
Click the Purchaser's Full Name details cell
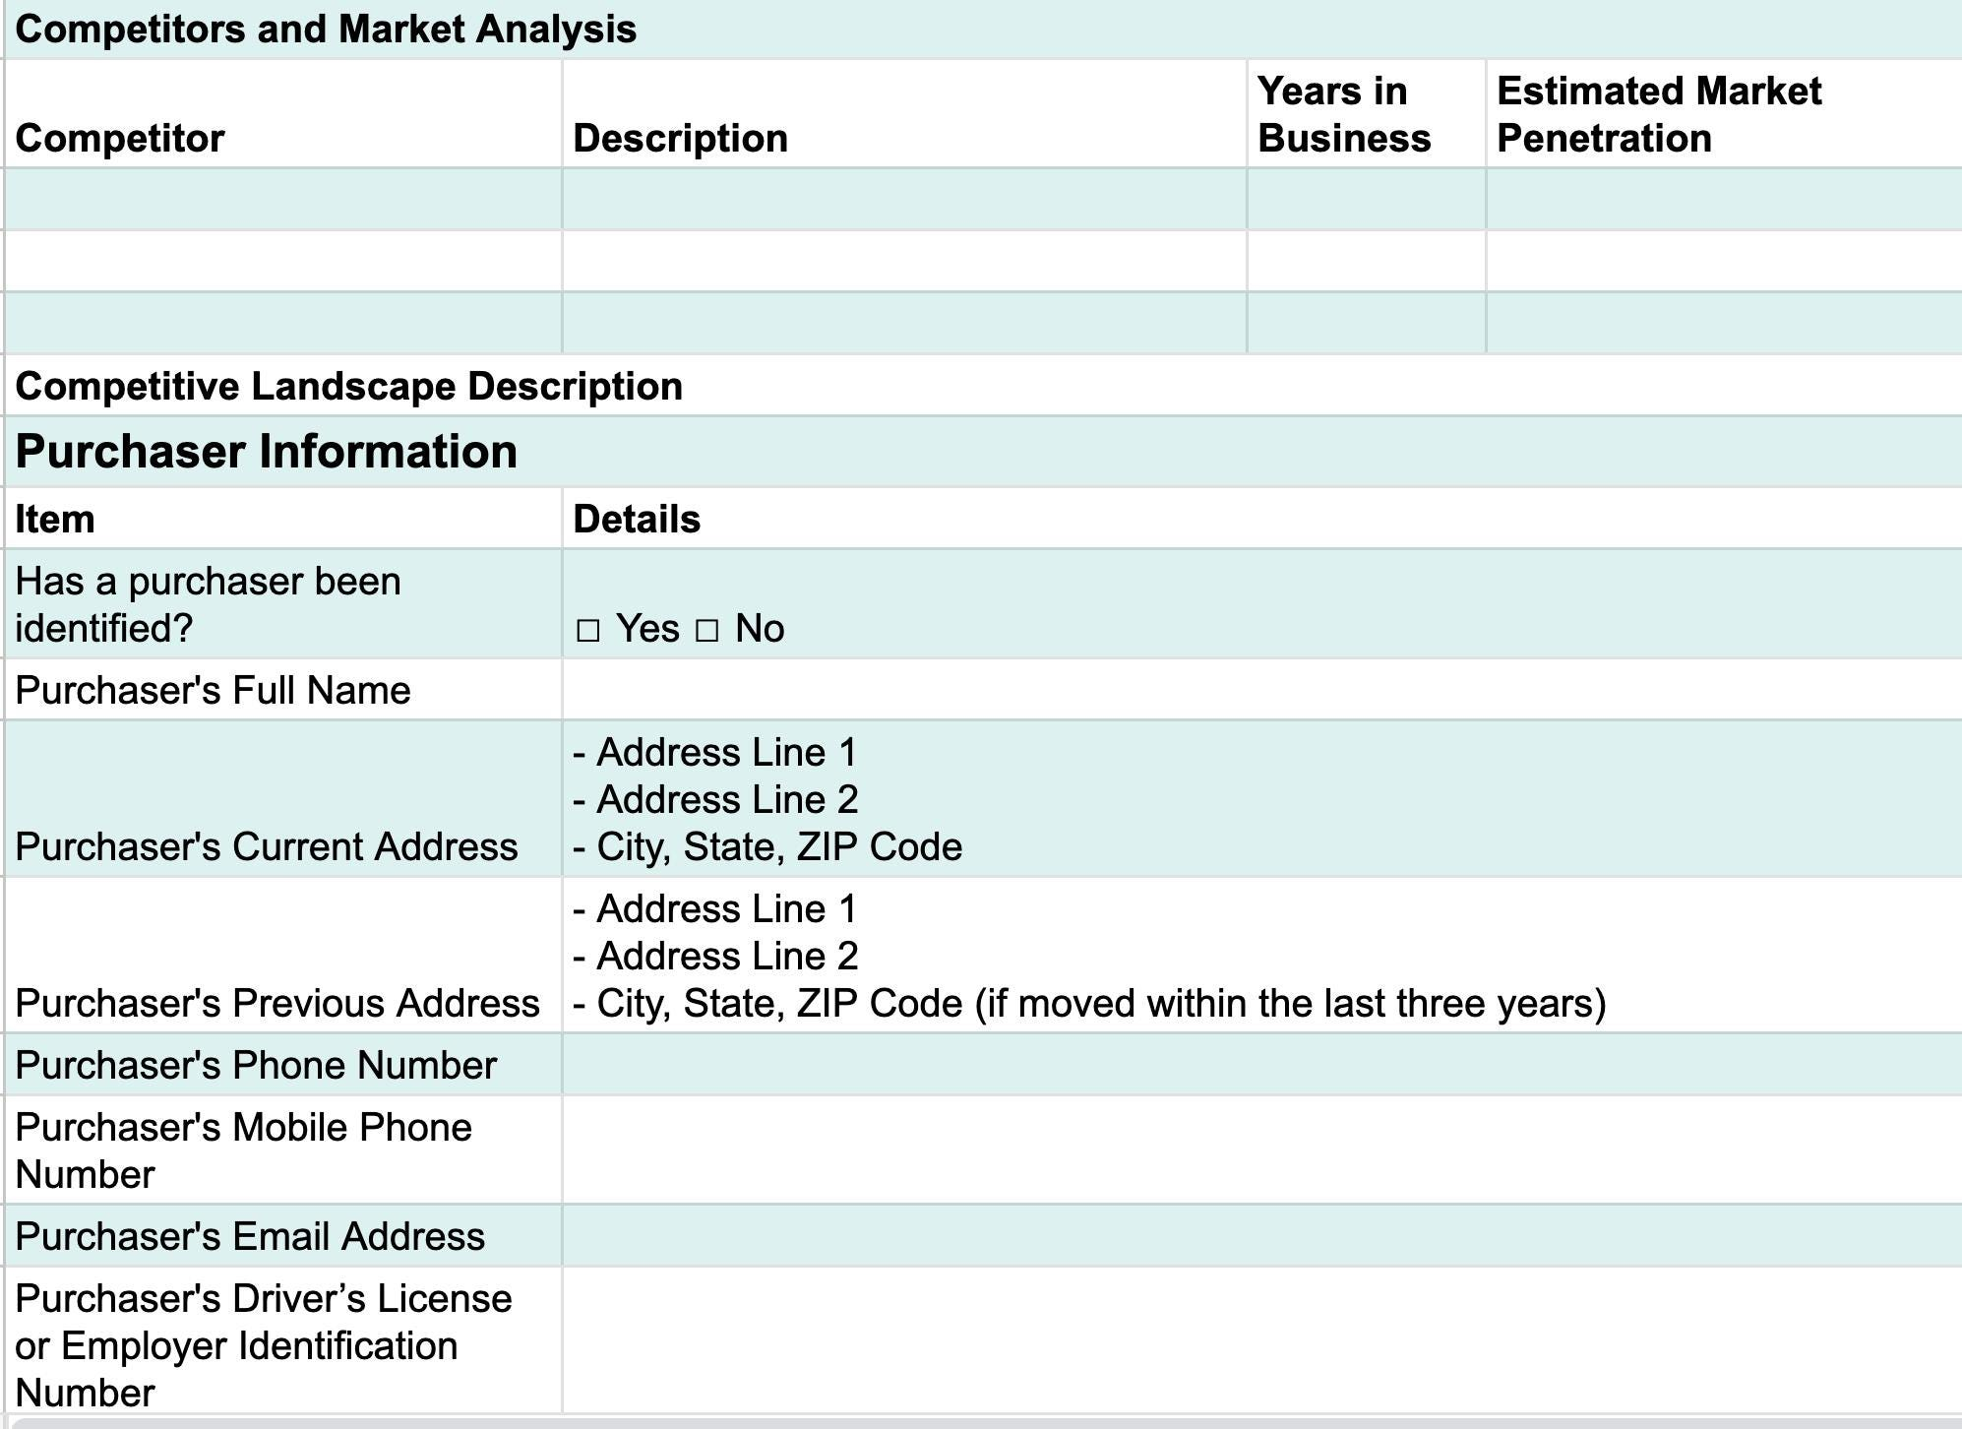coord(1259,690)
